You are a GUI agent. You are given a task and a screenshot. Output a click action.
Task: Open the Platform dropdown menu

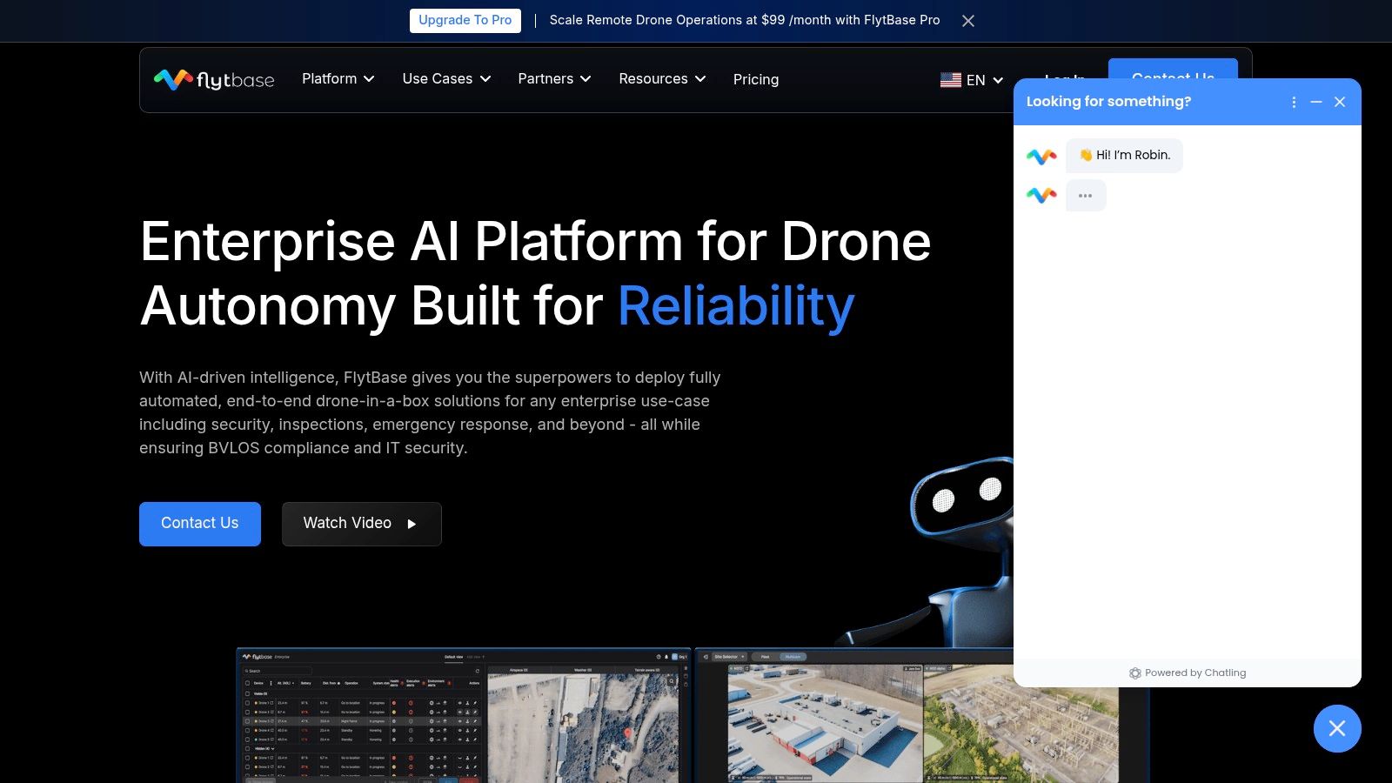[338, 79]
